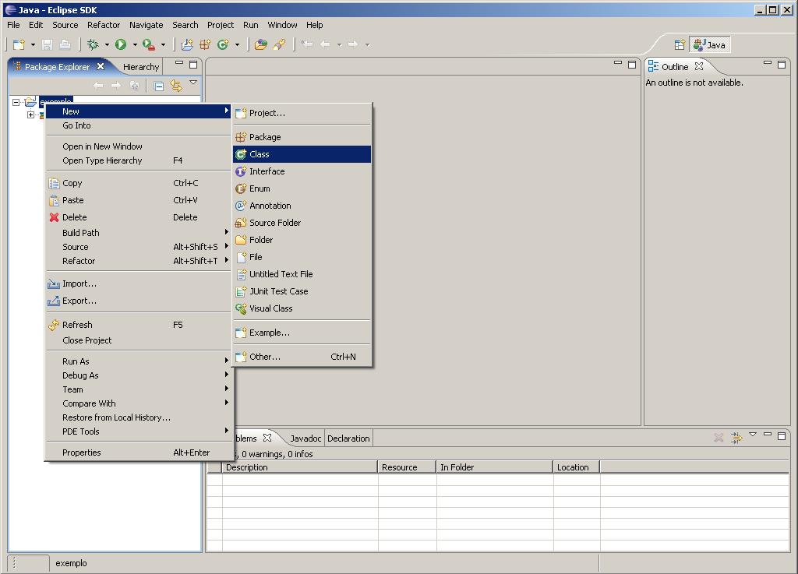Screen dimensions: 798x574
Task: Choose Source Folder in the New submenu
Action: [x=302, y=224]
